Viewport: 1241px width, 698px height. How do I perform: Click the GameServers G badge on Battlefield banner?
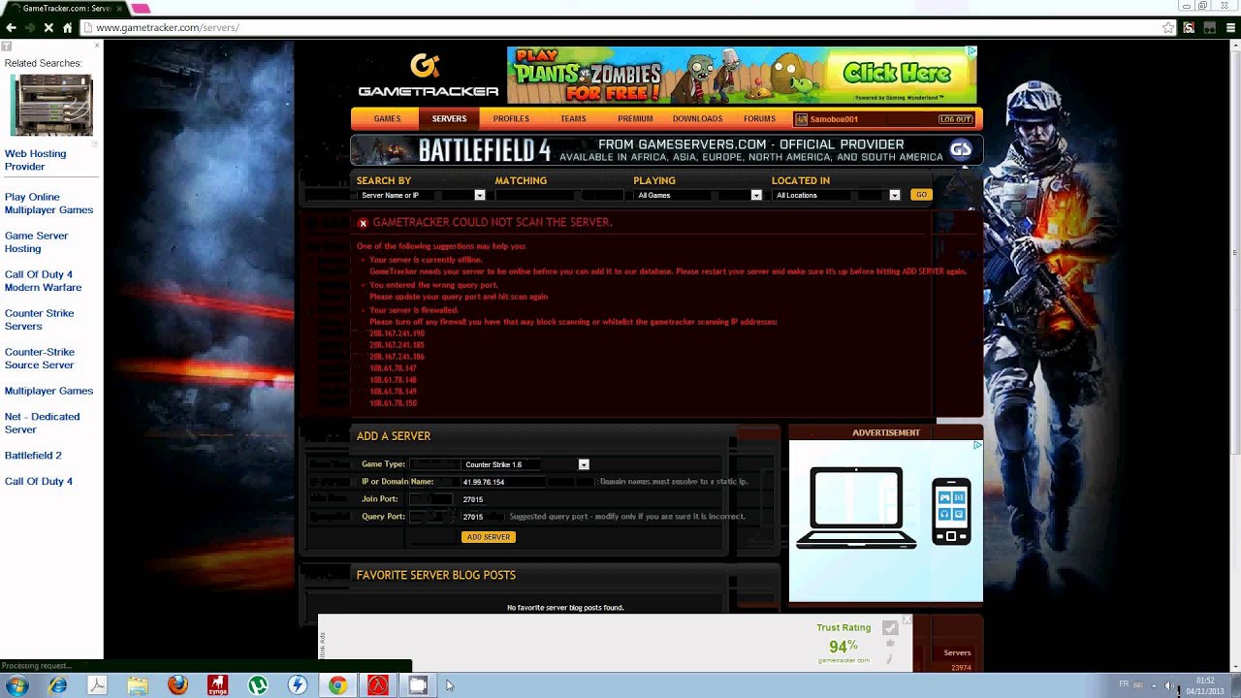(x=960, y=149)
